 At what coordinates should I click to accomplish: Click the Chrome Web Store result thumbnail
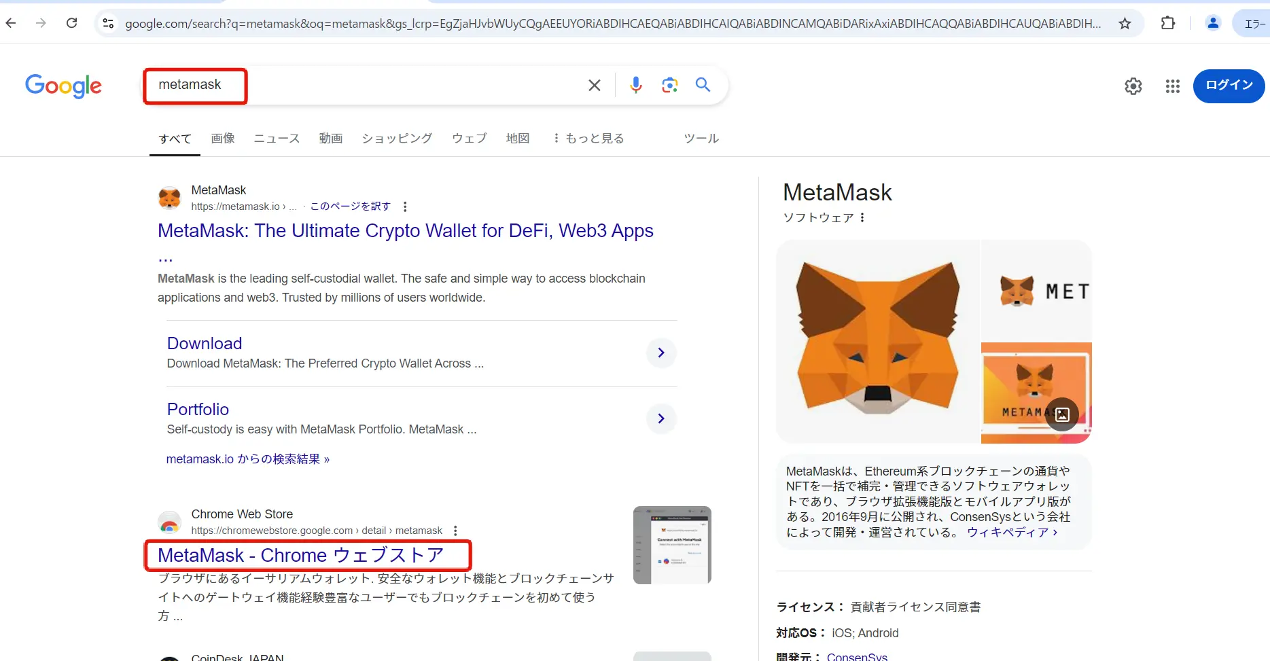pos(672,545)
